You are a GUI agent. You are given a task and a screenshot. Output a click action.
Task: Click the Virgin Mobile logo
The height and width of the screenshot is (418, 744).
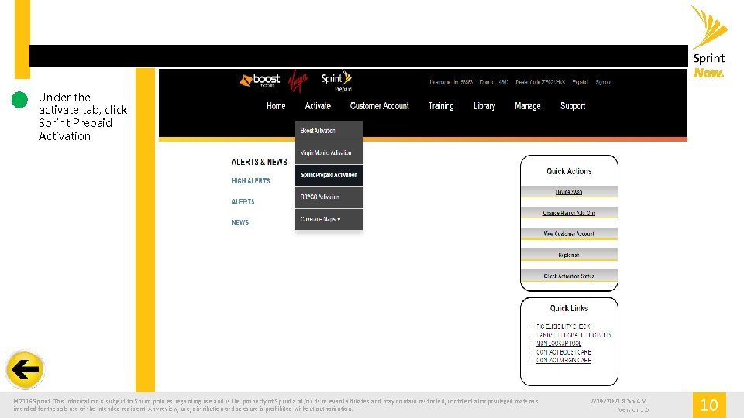click(298, 81)
